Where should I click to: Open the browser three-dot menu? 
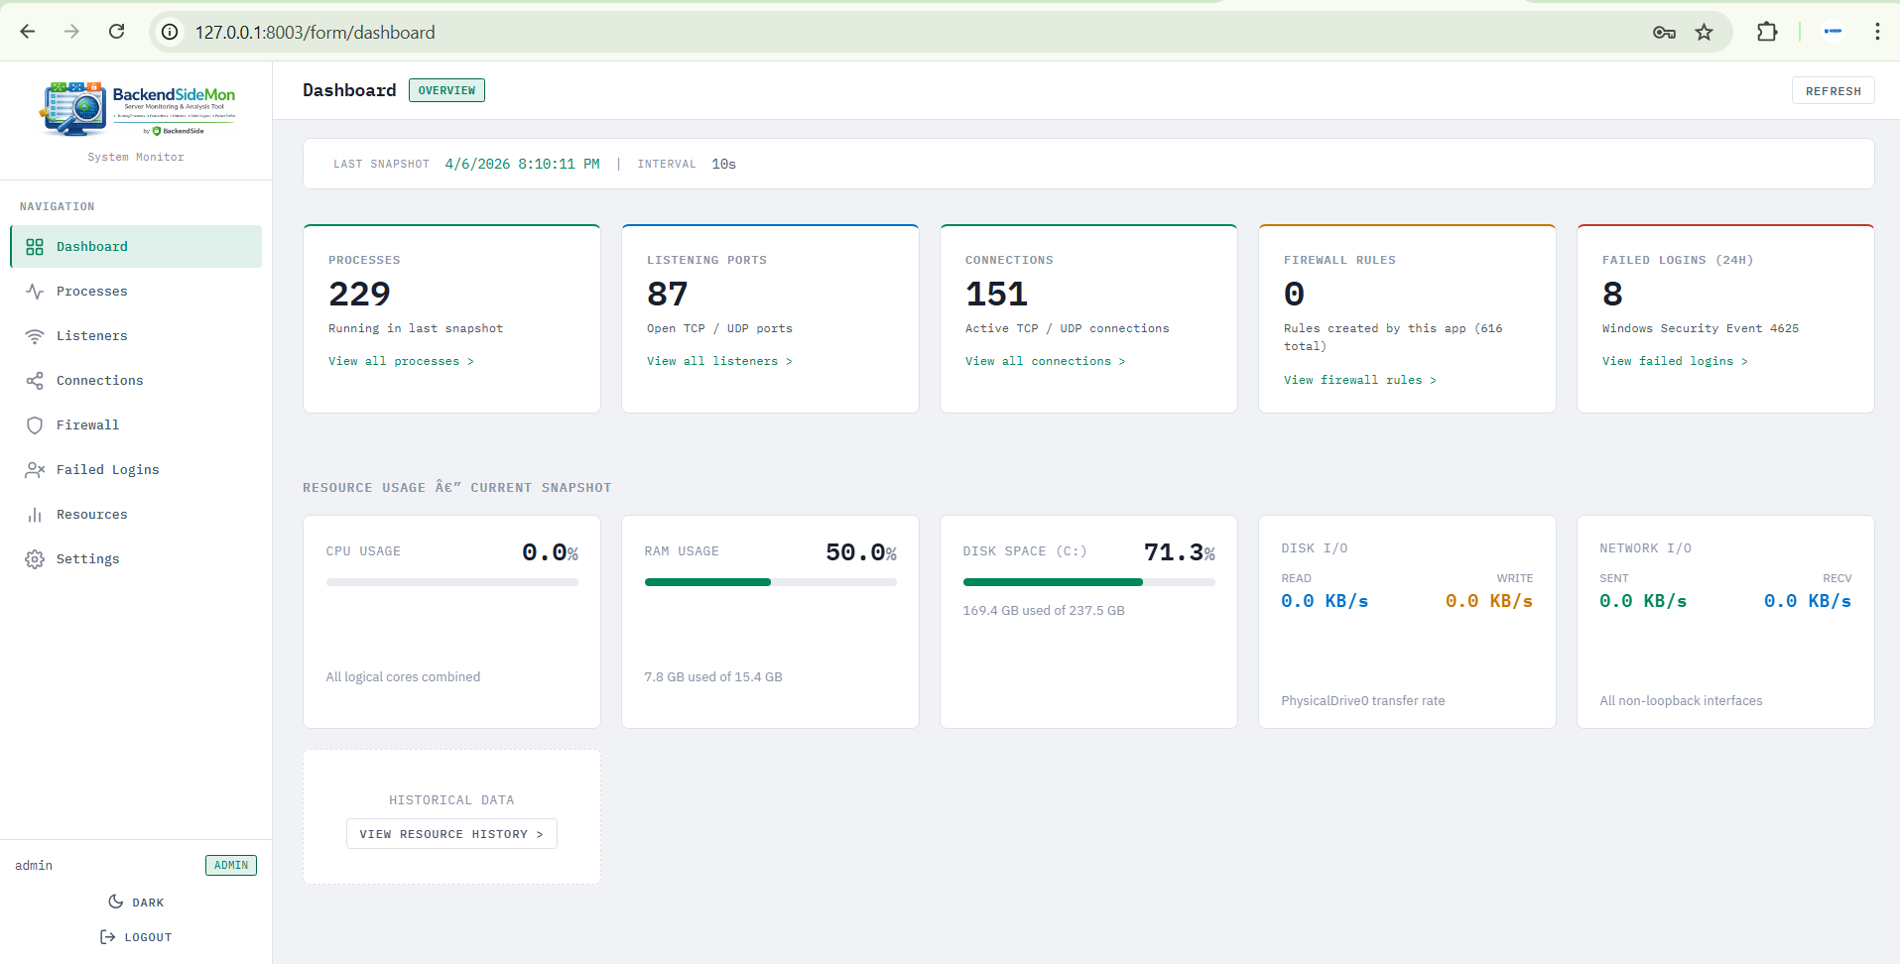point(1877,32)
